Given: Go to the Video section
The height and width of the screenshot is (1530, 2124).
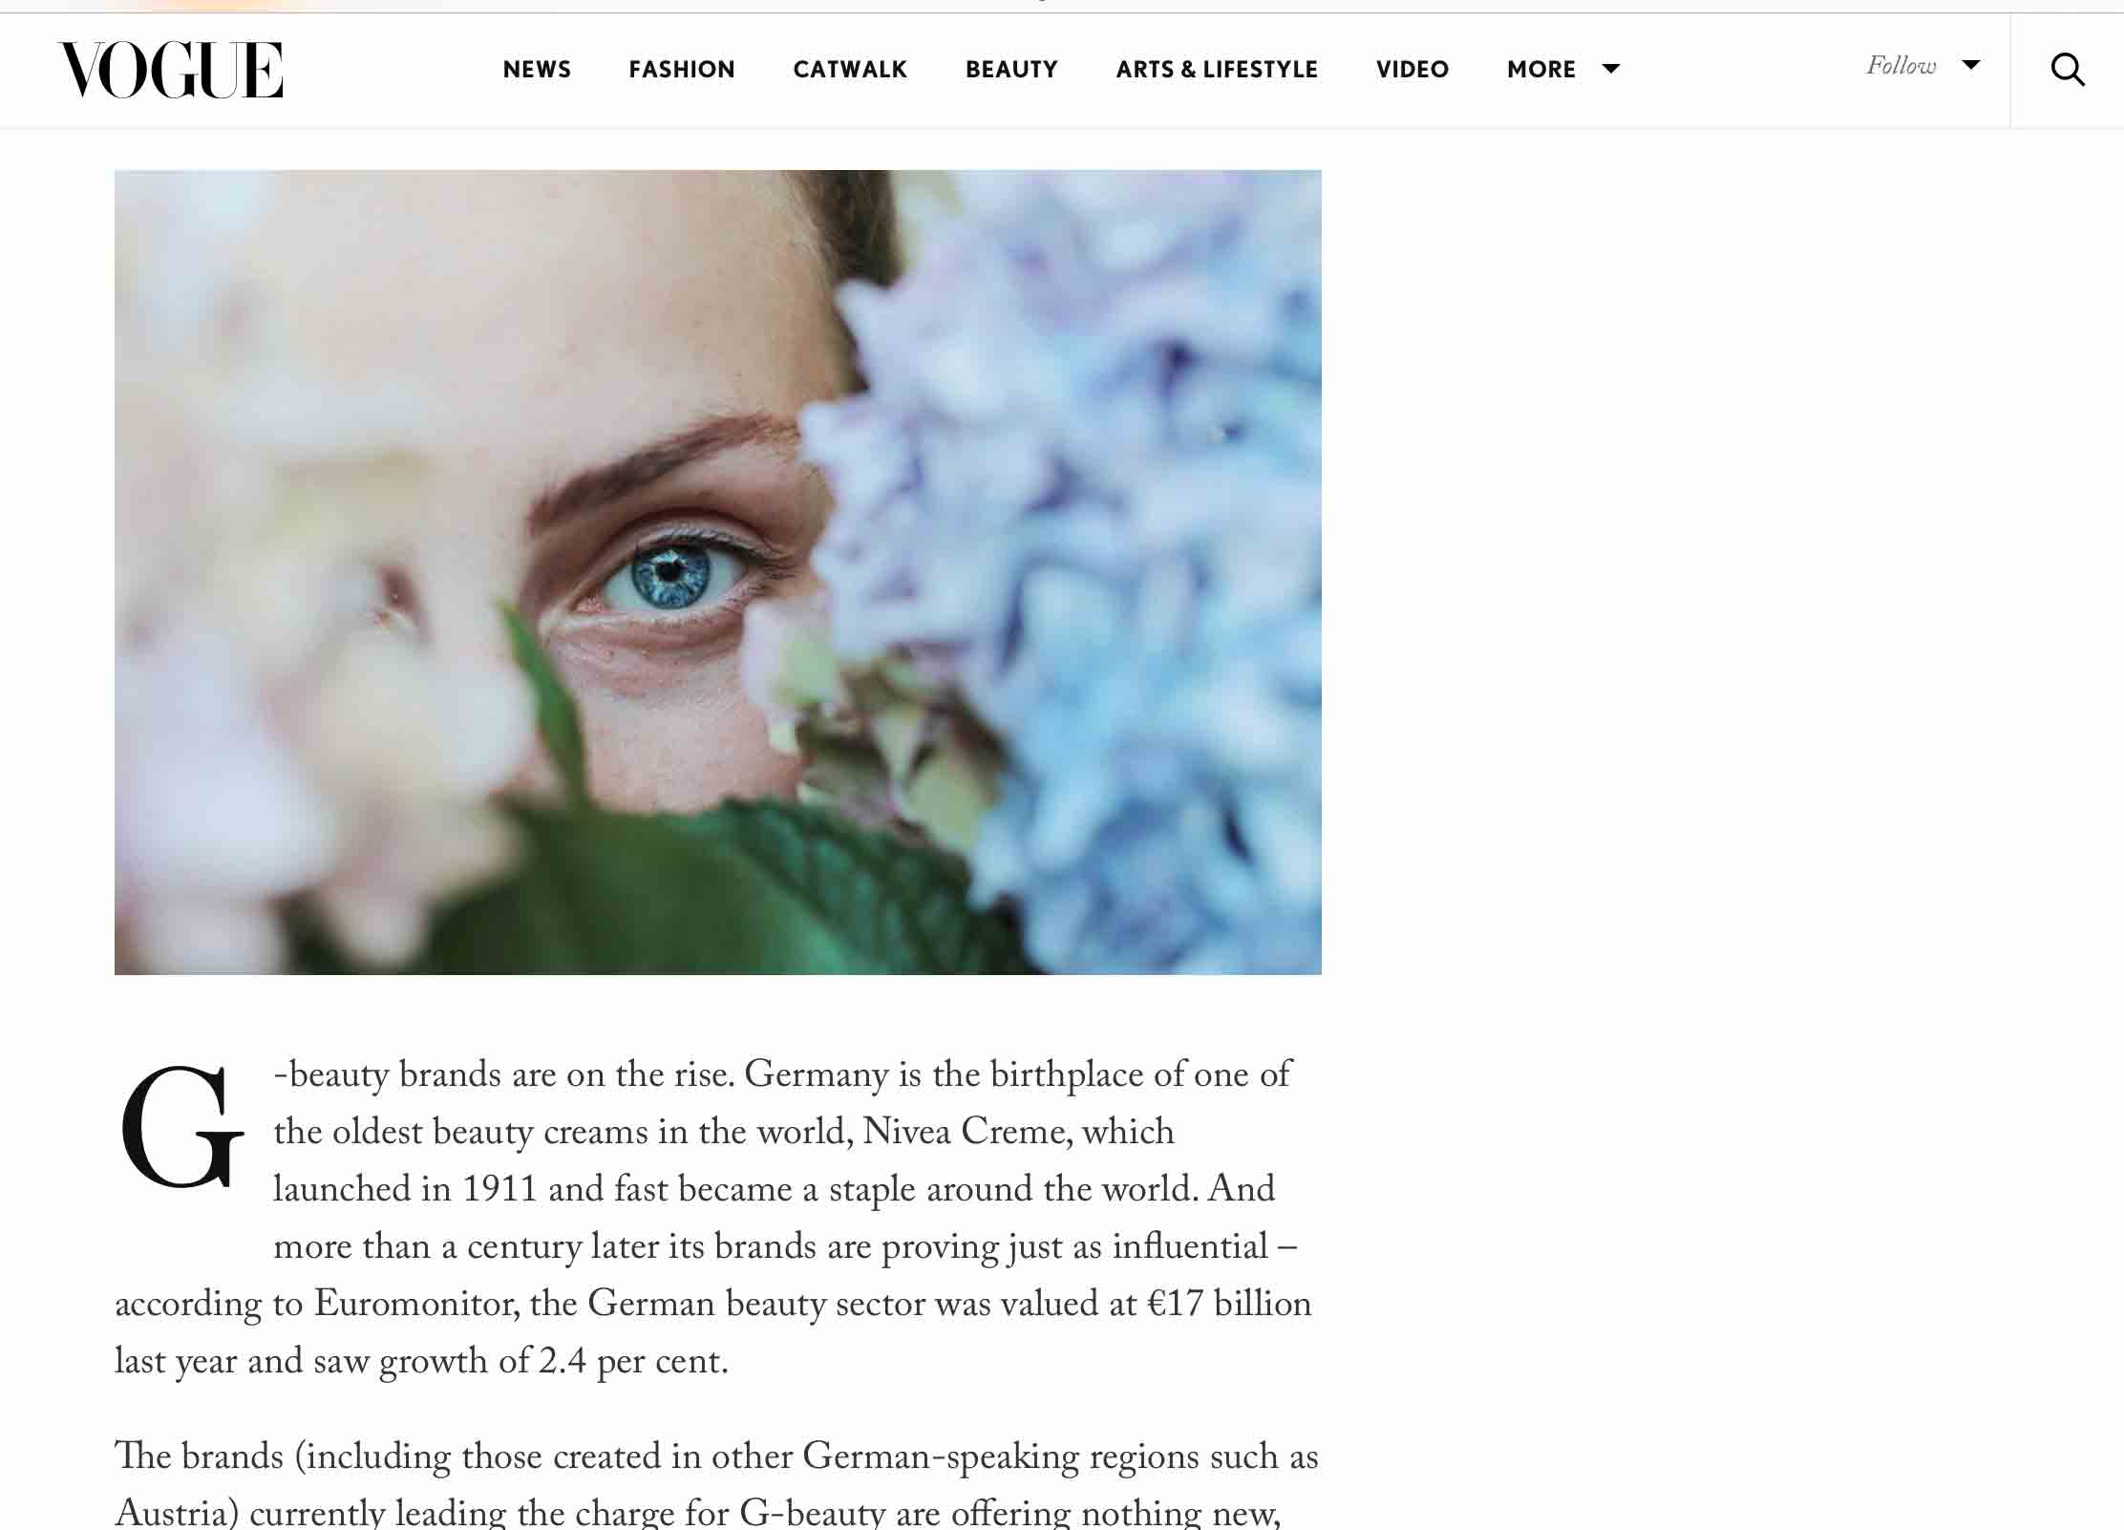Looking at the screenshot, I should [1412, 70].
